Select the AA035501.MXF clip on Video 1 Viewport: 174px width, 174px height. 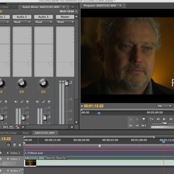(x=99, y=161)
